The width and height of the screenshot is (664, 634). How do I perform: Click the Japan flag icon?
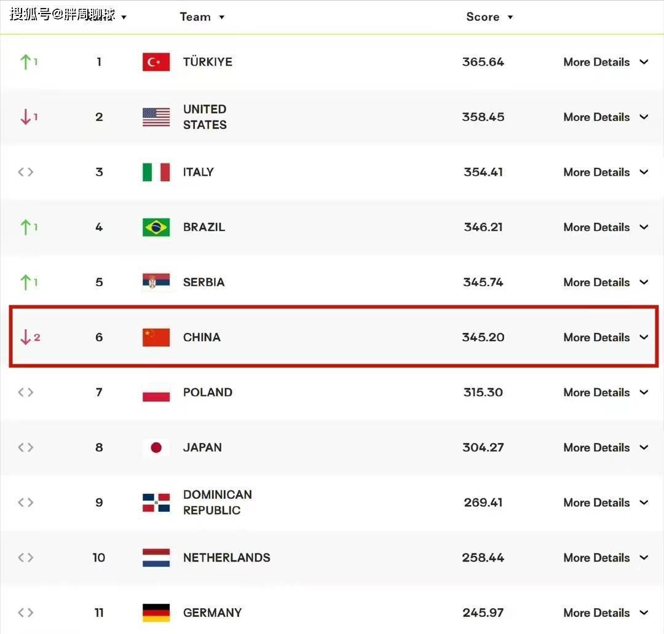[x=156, y=447]
